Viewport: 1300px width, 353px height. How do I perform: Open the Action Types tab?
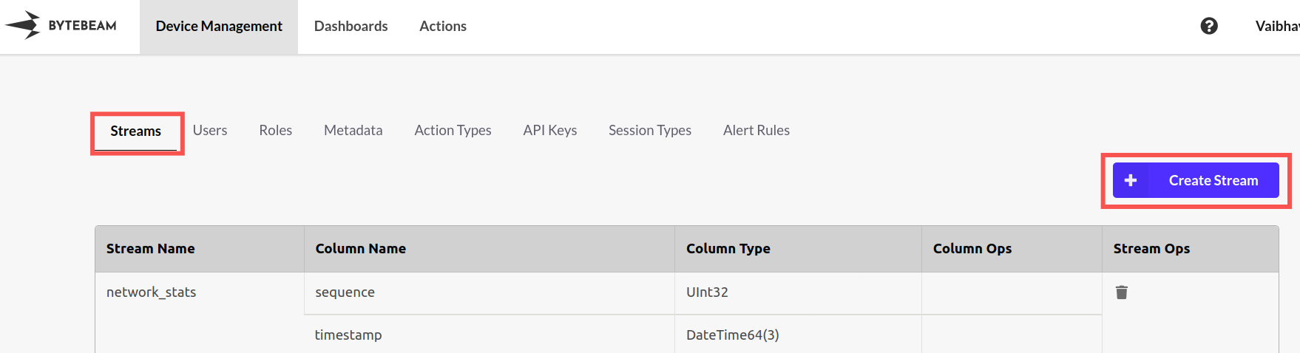click(x=453, y=131)
